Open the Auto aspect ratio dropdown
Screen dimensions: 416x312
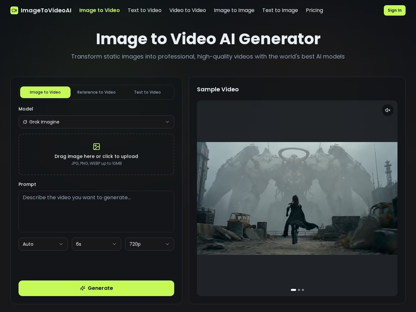[x=43, y=244]
